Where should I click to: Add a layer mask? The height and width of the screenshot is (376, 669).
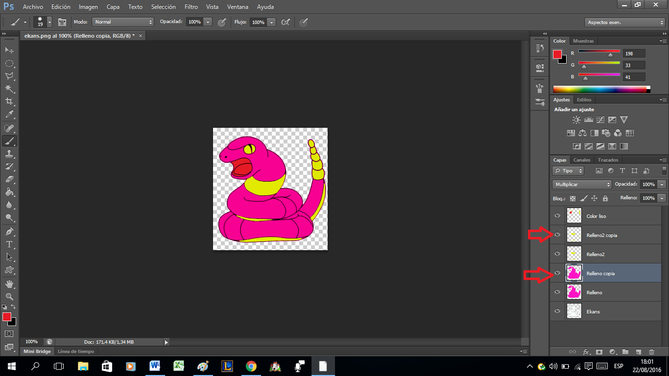click(x=599, y=352)
